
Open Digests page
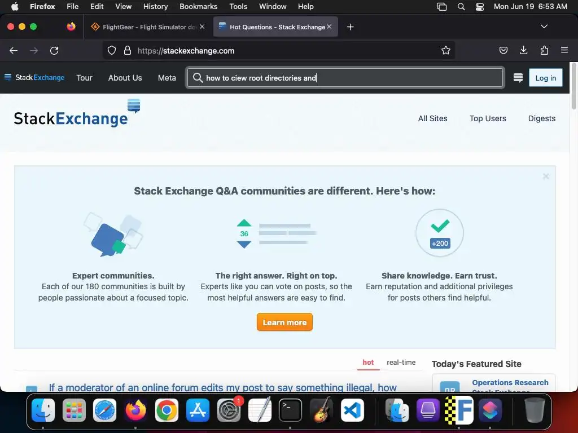tap(541, 118)
